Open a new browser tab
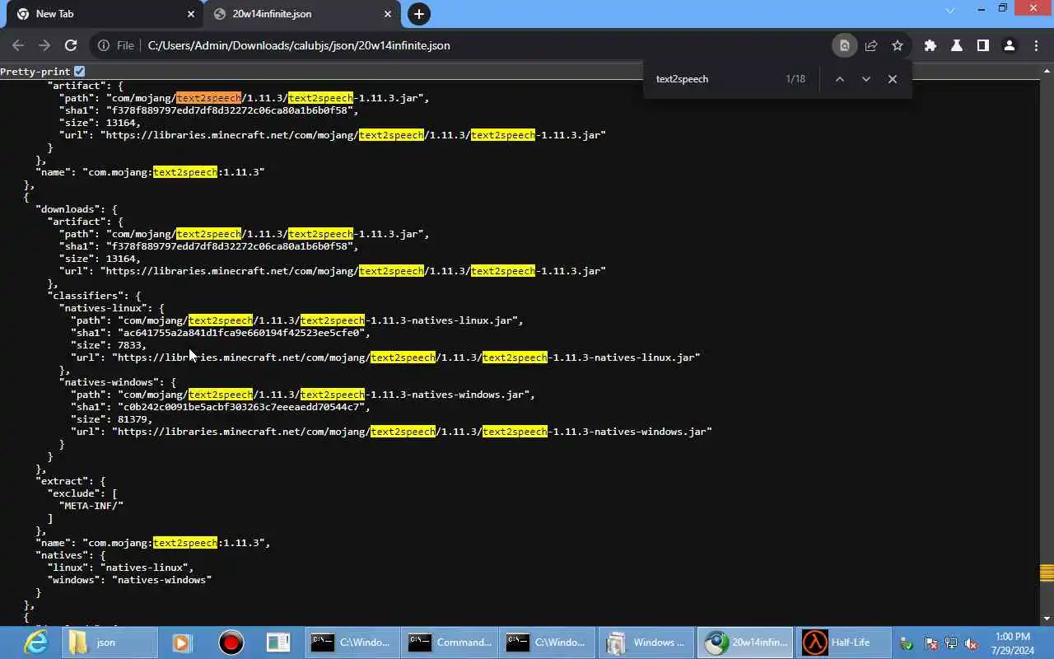Screen dimensions: 1054x659 point(419,14)
